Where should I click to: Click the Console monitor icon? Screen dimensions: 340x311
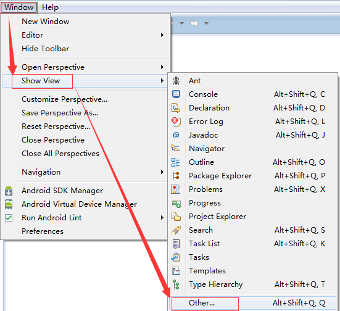coord(176,94)
